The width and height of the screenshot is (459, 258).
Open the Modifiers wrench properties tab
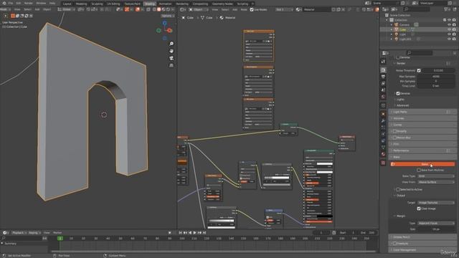[383, 121]
